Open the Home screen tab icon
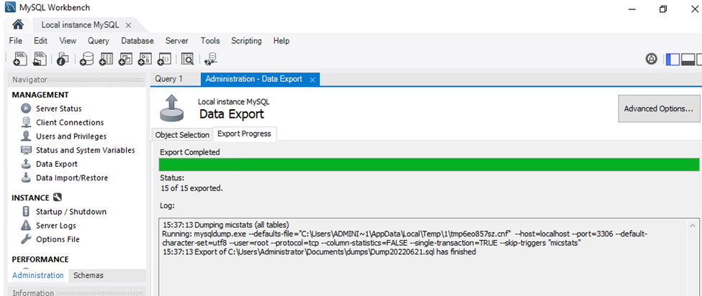This screenshot has height=296, width=702. [17, 24]
